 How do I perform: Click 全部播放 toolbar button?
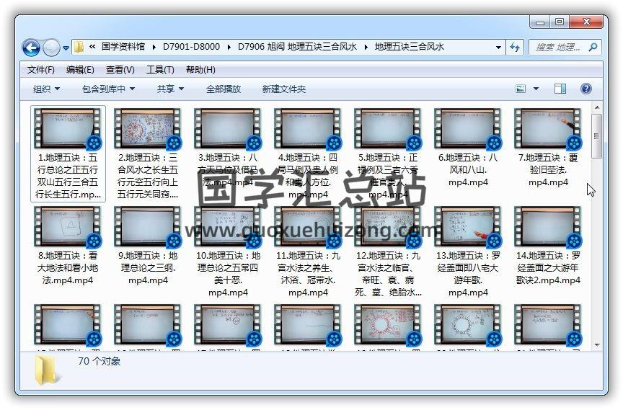[x=224, y=89]
